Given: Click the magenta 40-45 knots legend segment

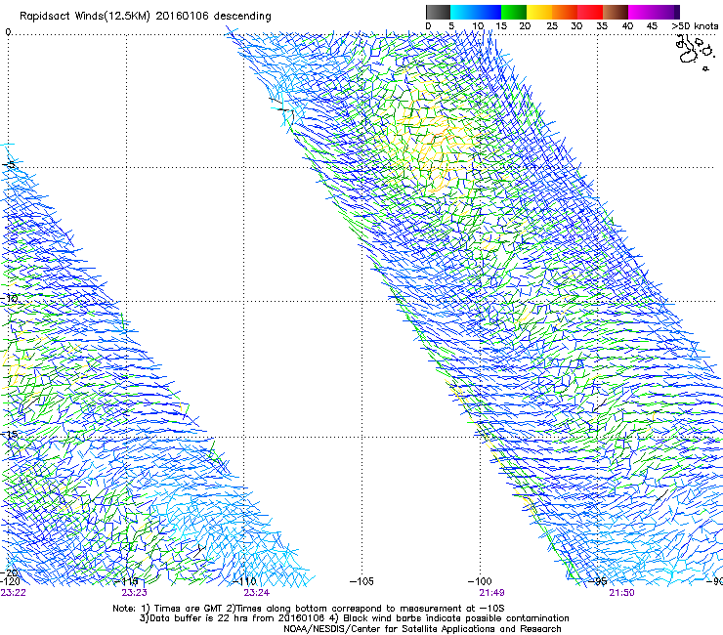Looking at the screenshot, I should 641,12.
